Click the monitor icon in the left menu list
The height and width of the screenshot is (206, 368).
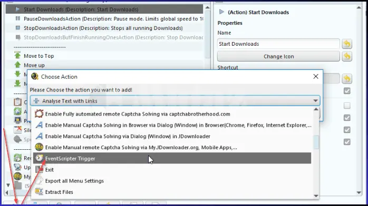click(x=17, y=120)
